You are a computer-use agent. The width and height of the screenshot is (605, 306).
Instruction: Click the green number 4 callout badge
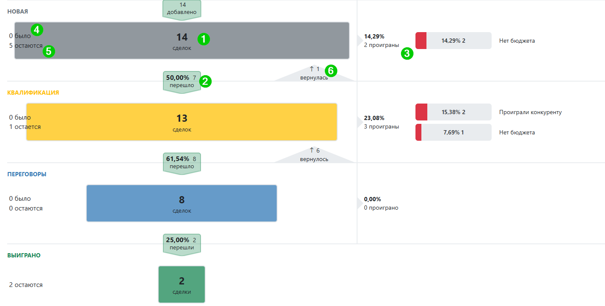point(37,30)
